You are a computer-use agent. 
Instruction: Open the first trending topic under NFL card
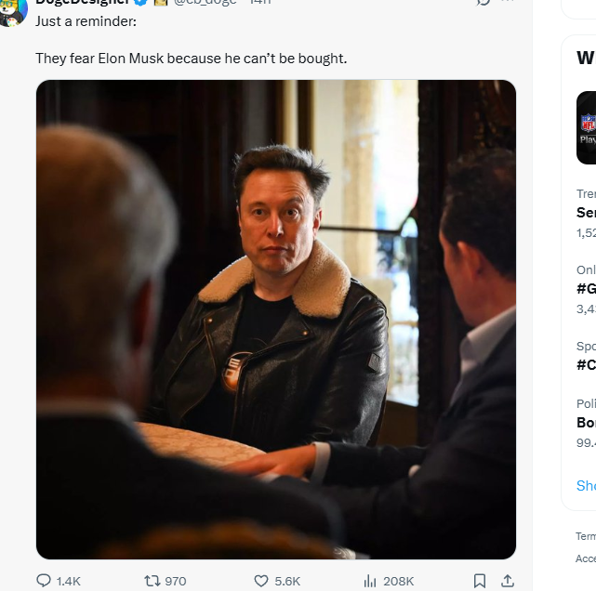coord(586,212)
